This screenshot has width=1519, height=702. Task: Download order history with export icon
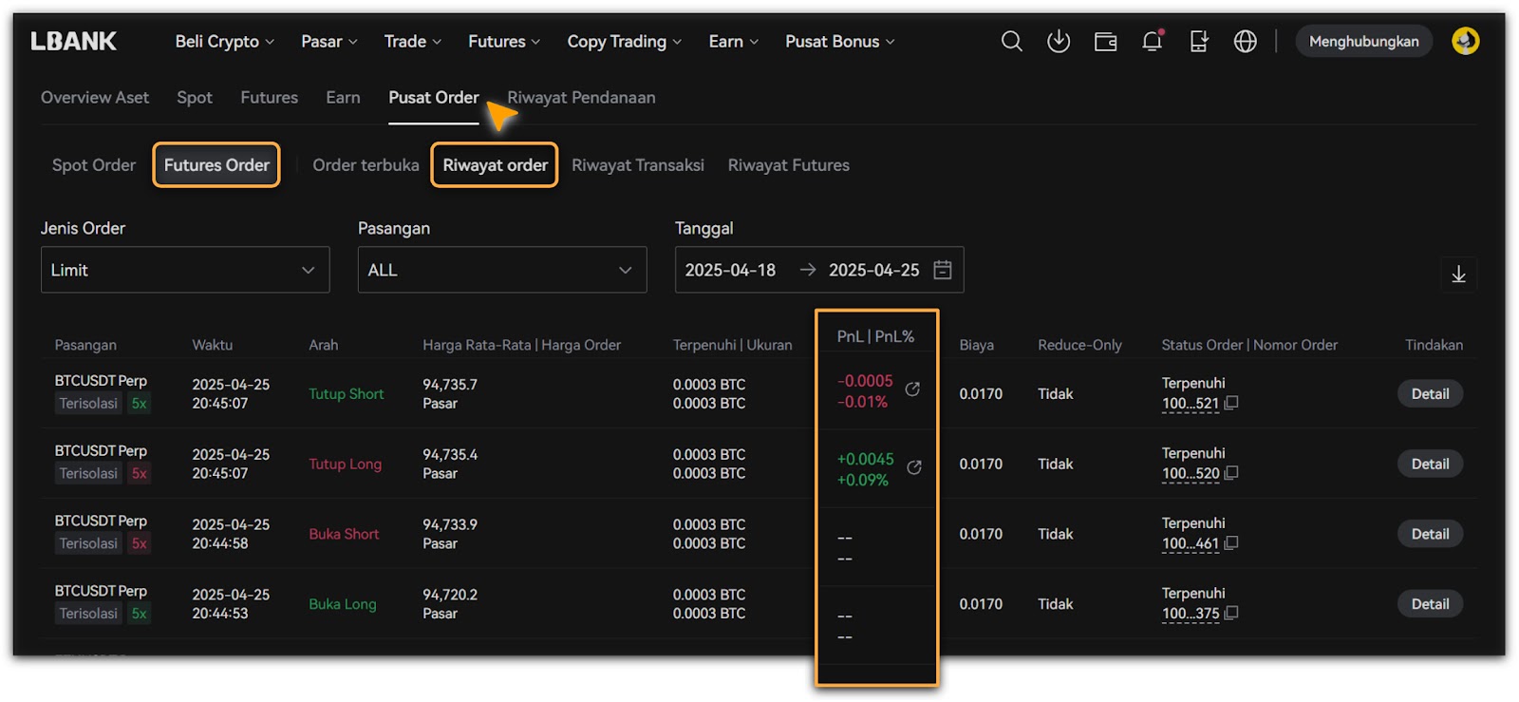coord(1458,275)
